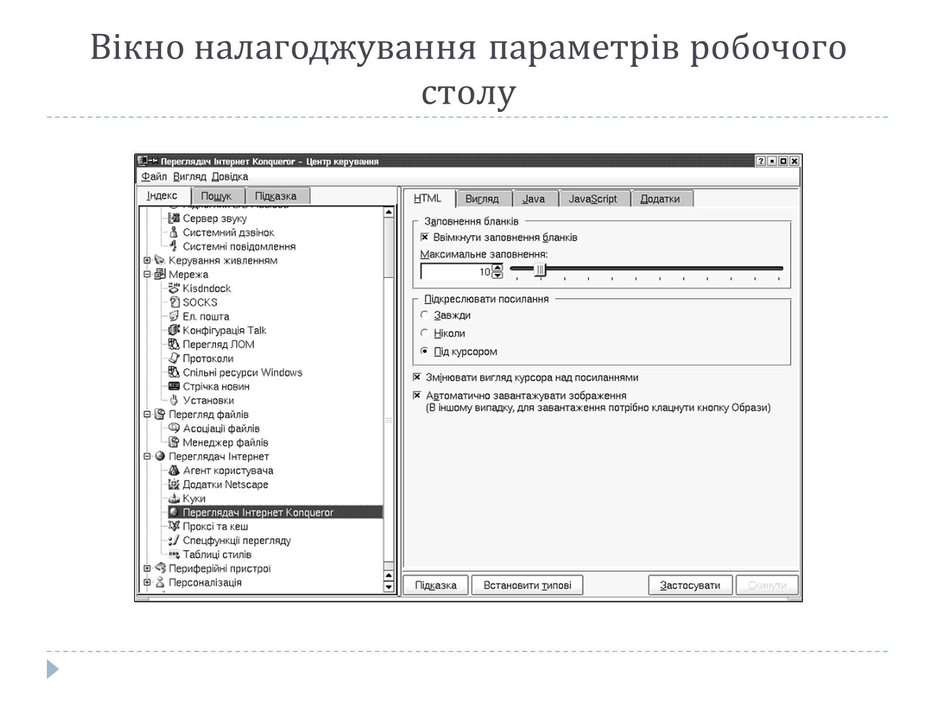
Task: Expand the Керування живленням tree node
Action: tap(147, 260)
